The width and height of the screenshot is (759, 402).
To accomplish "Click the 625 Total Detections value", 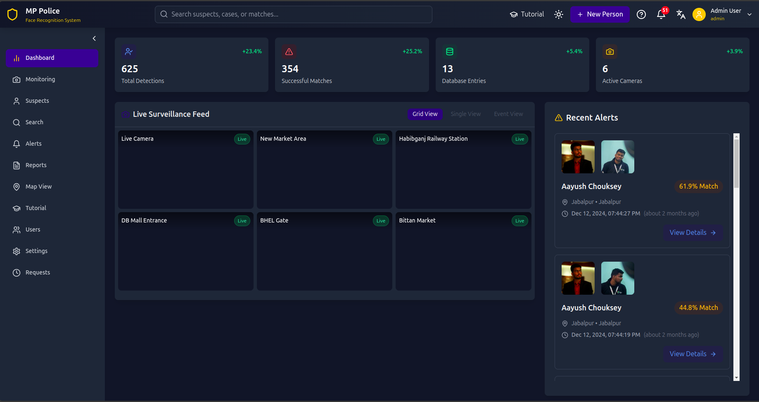I will click(x=130, y=69).
